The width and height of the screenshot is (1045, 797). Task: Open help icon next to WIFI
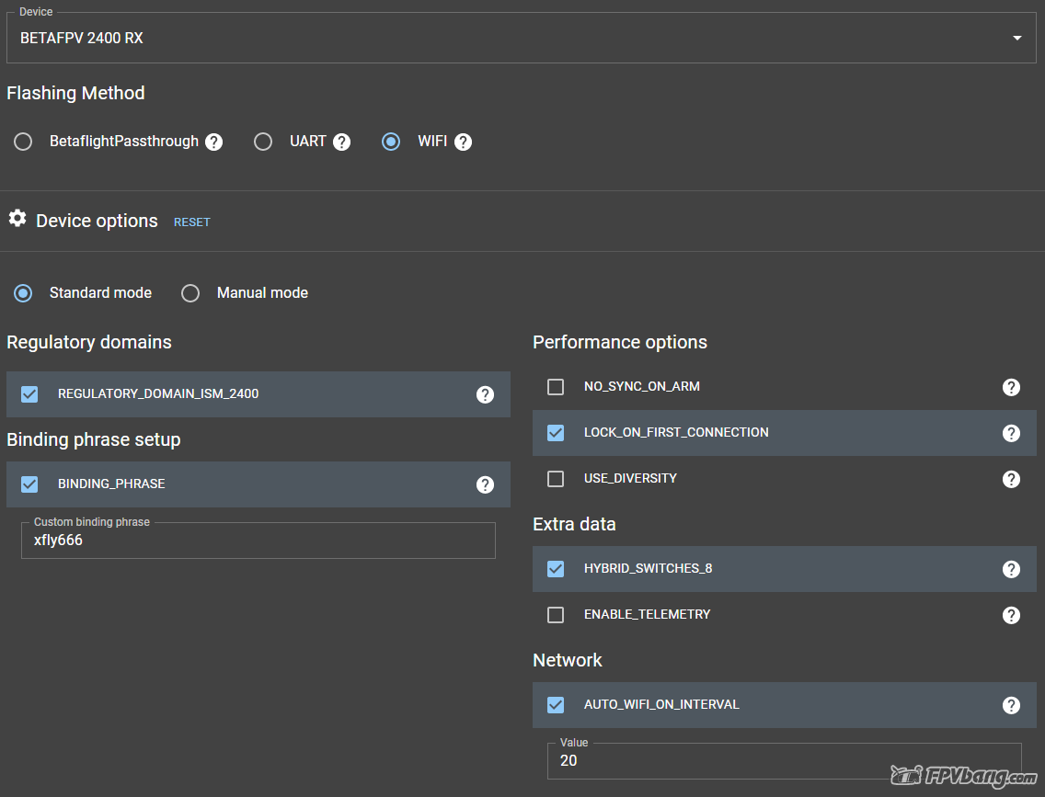pyautogui.click(x=464, y=142)
